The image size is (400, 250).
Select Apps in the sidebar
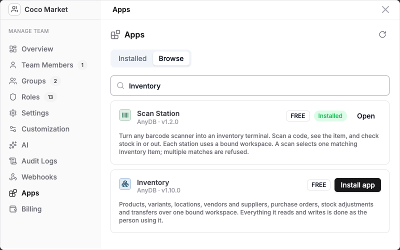(30, 193)
